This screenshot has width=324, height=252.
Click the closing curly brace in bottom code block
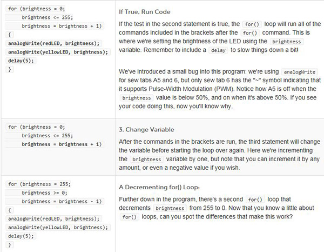[x=10, y=244]
